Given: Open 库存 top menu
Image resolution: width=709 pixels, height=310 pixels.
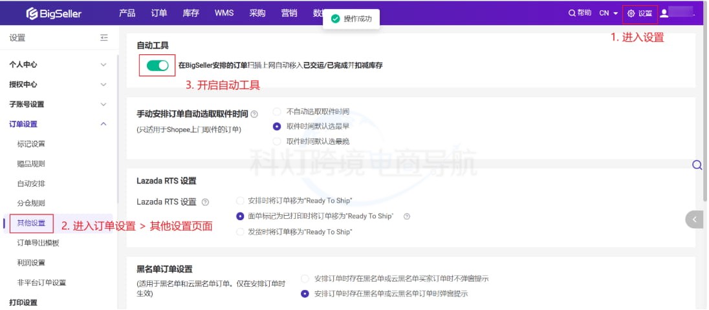Looking at the screenshot, I should point(191,13).
